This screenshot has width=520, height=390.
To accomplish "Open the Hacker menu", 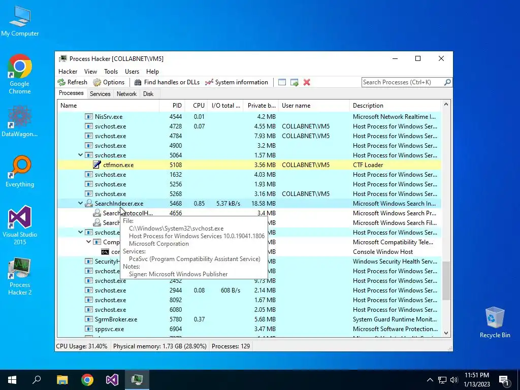I will (68, 72).
